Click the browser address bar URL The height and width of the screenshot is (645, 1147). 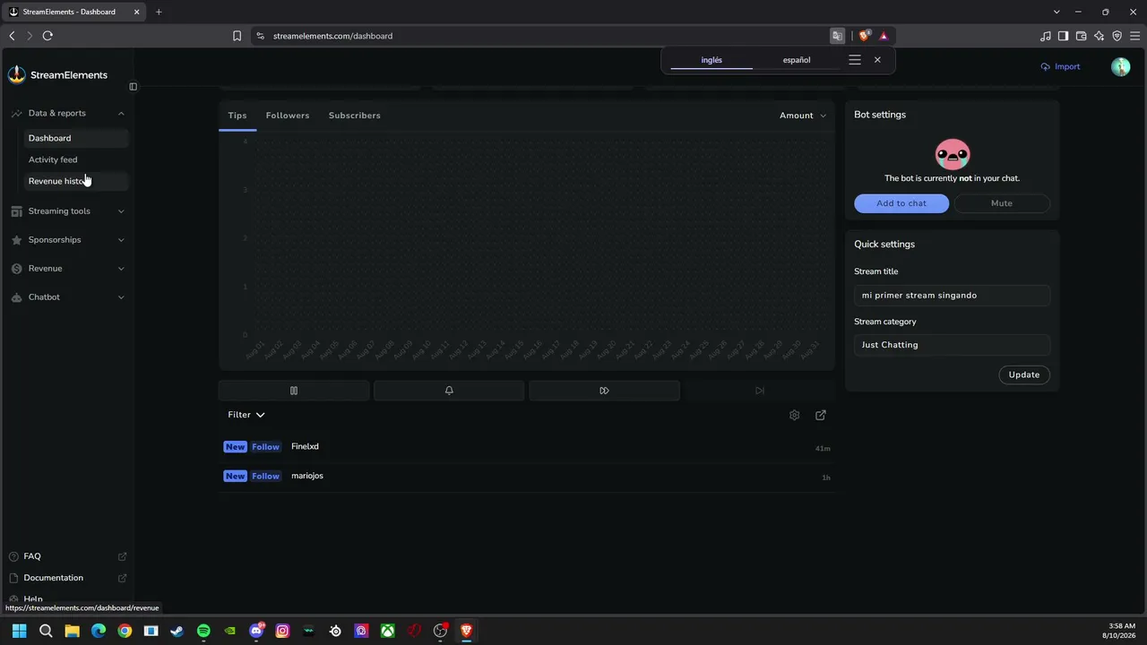(x=332, y=36)
